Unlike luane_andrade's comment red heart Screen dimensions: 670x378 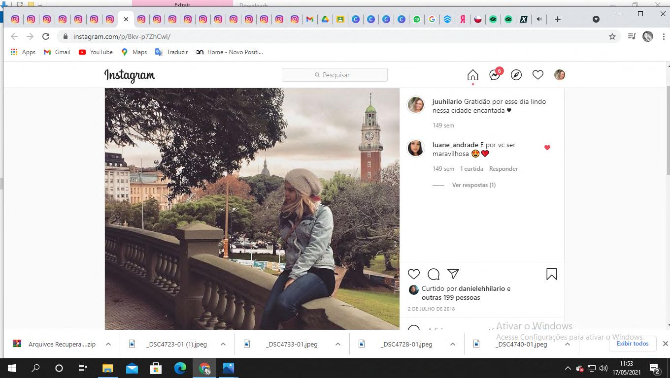[547, 148]
